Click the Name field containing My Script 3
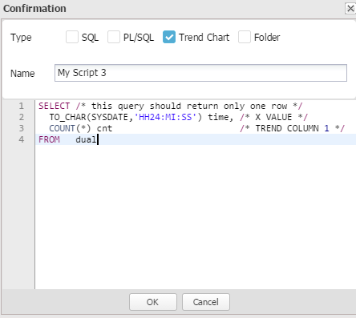Image resolution: width=356 pixels, height=318 pixels. tap(200, 73)
